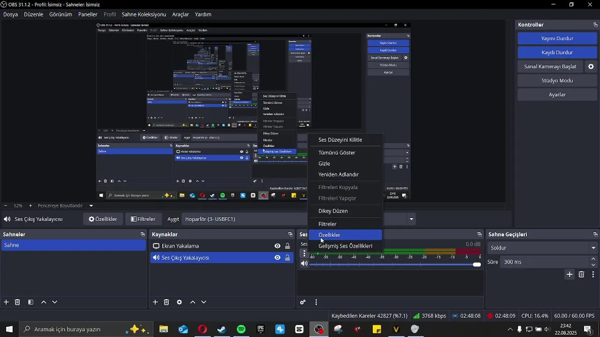This screenshot has width=600, height=337.
Task: Remove source with Kaynaklar trash icon
Action: pos(166,302)
